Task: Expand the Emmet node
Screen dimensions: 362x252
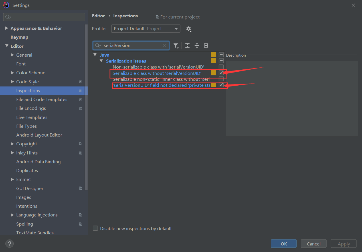Action: (12, 179)
